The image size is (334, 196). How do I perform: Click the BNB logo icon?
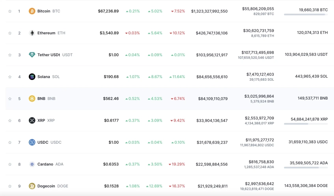tap(32, 98)
